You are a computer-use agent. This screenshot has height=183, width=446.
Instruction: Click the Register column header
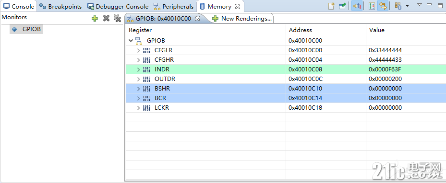[140, 30]
